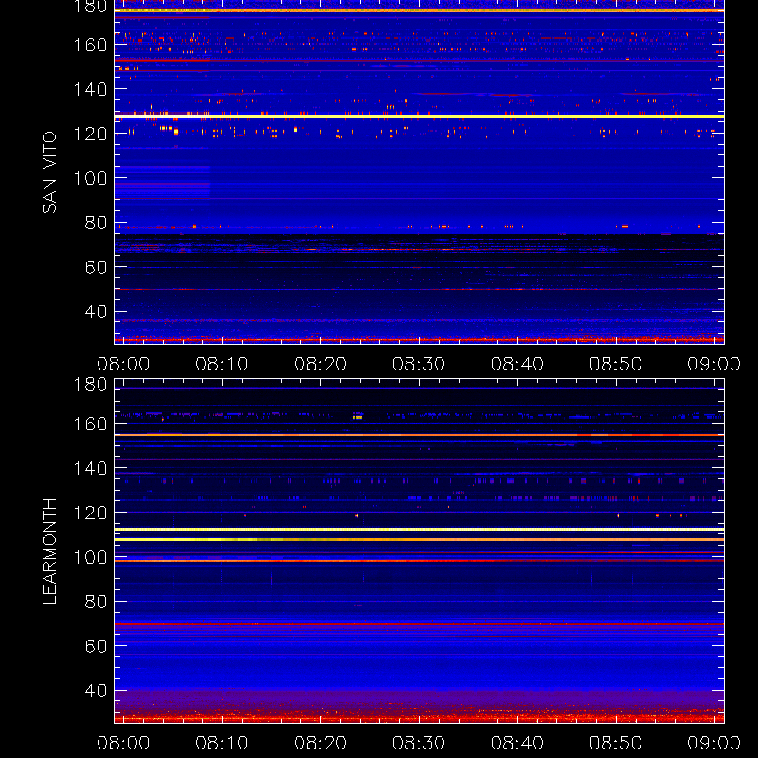Click 08:50 time label under San Vito plot
758x758 pixels.
click(x=615, y=364)
